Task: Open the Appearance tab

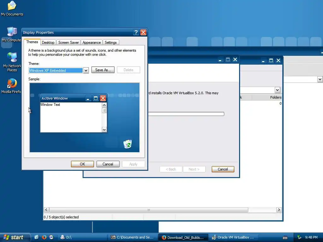Action: click(91, 43)
